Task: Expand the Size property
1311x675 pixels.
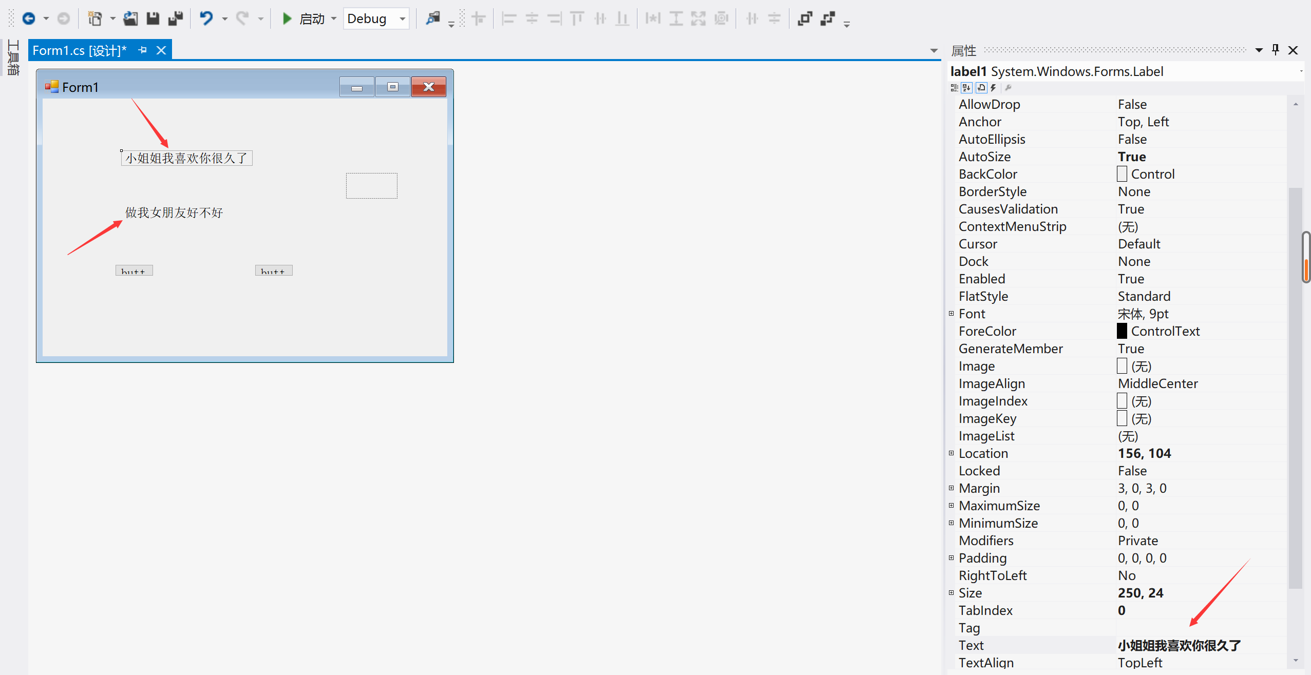Action: pyautogui.click(x=952, y=593)
